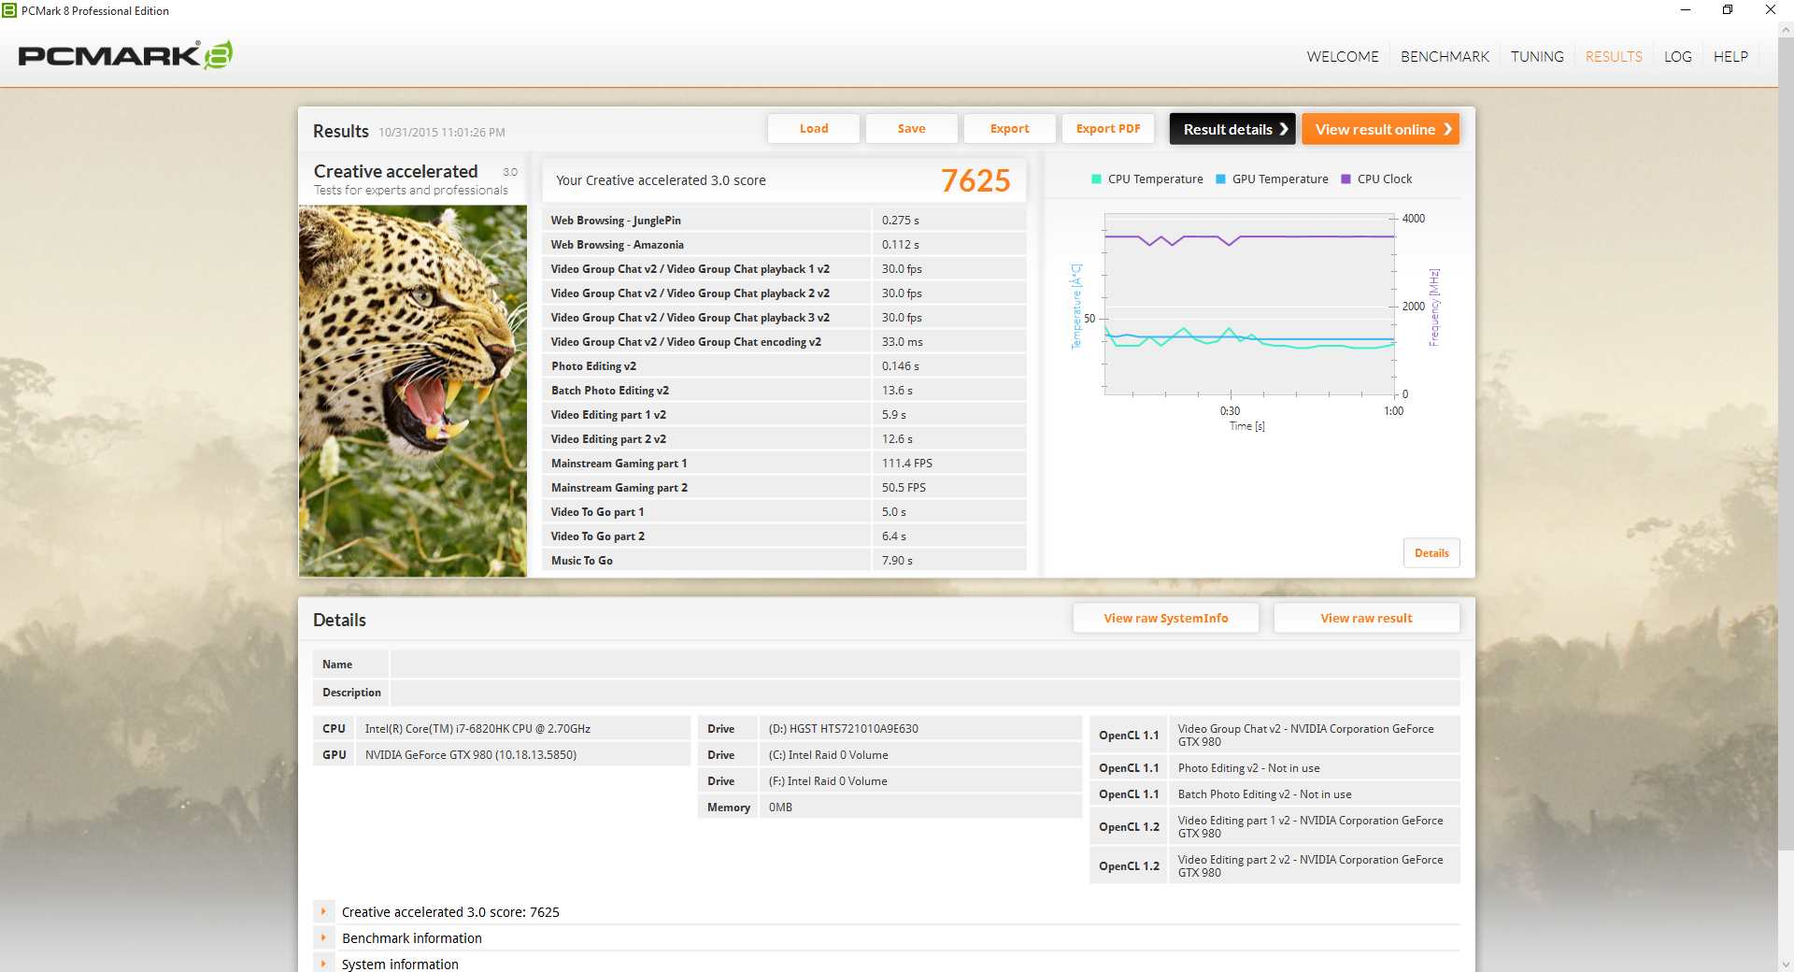Restore down the PCMark window
Viewport: 1794px width, 972px height.
point(1728,10)
